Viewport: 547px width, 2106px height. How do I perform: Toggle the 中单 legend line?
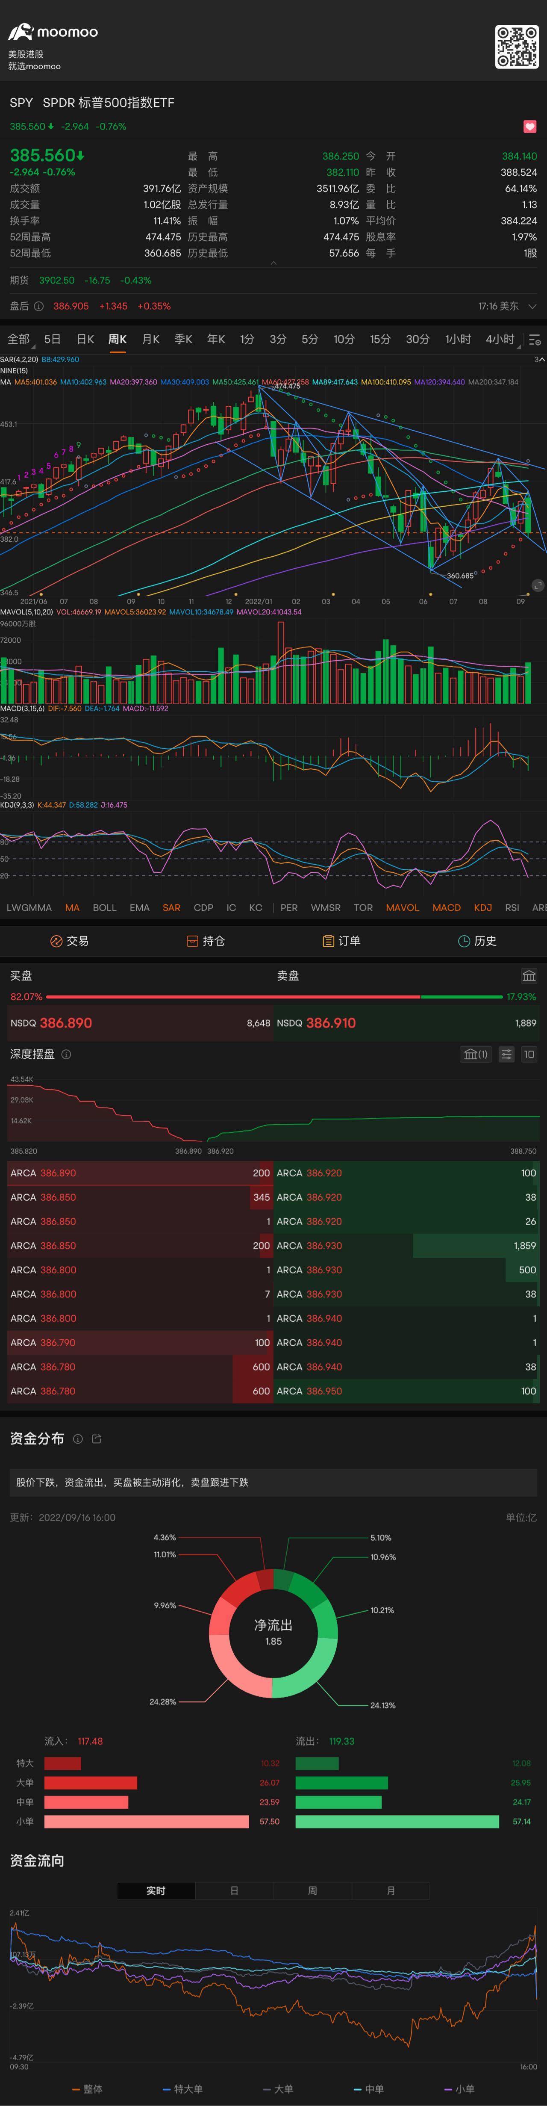click(x=369, y=2089)
